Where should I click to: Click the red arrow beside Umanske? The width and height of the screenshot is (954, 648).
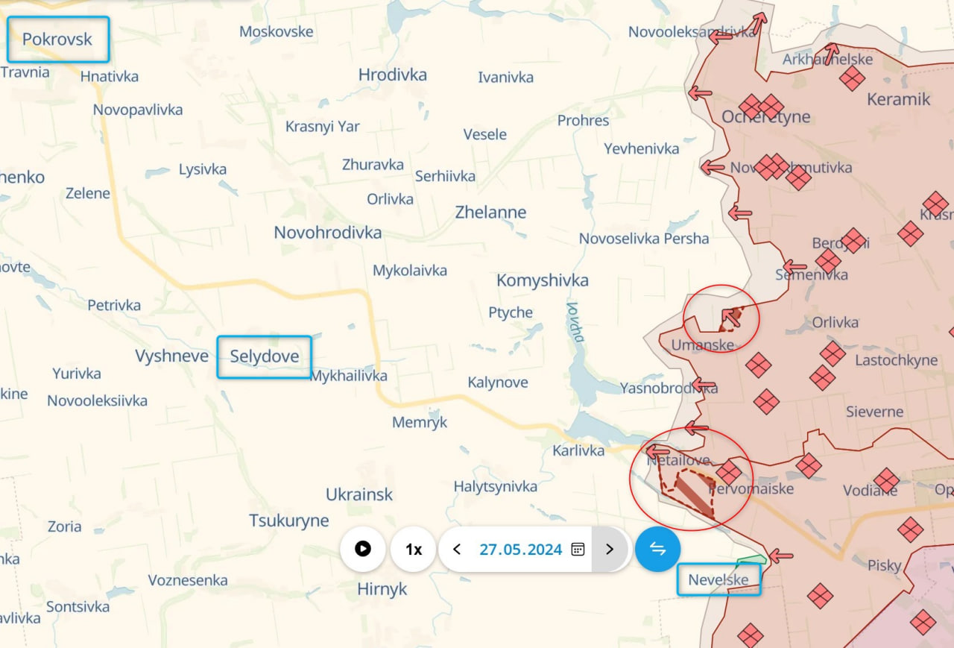[732, 318]
